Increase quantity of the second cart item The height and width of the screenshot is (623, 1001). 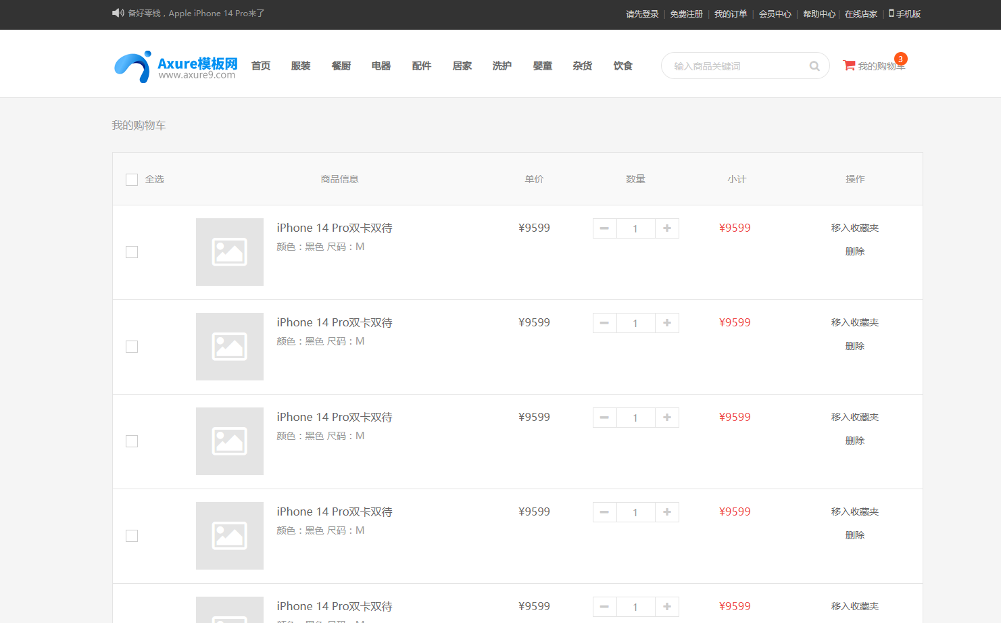coord(667,323)
